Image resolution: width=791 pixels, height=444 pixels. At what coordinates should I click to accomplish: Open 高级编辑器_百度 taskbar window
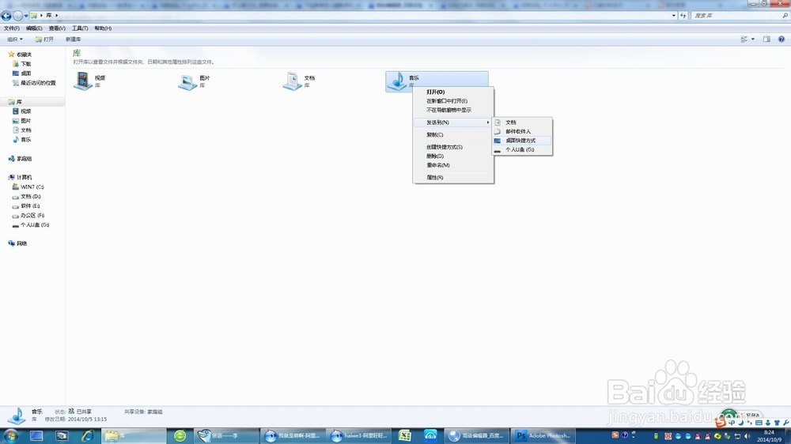[476, 436]
